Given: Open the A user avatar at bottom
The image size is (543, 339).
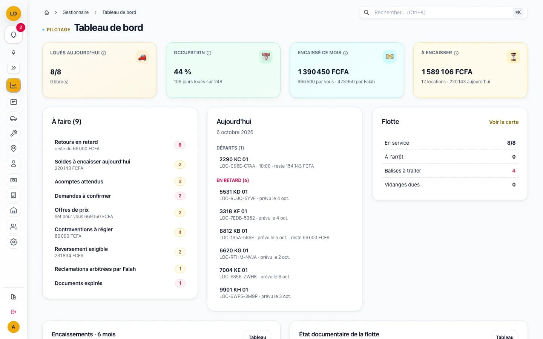Looking at the screenshot, I should [x=14, y=327].
